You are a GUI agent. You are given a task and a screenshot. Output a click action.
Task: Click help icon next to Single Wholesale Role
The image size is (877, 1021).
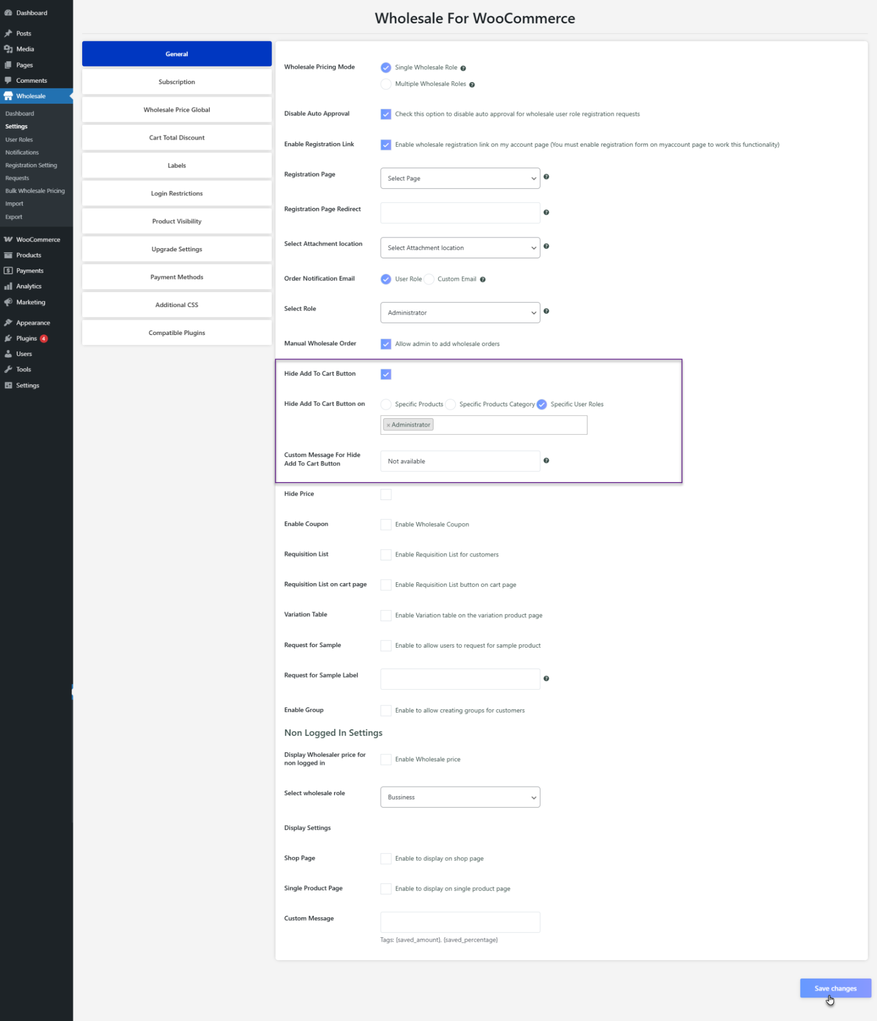click(463, 68)
